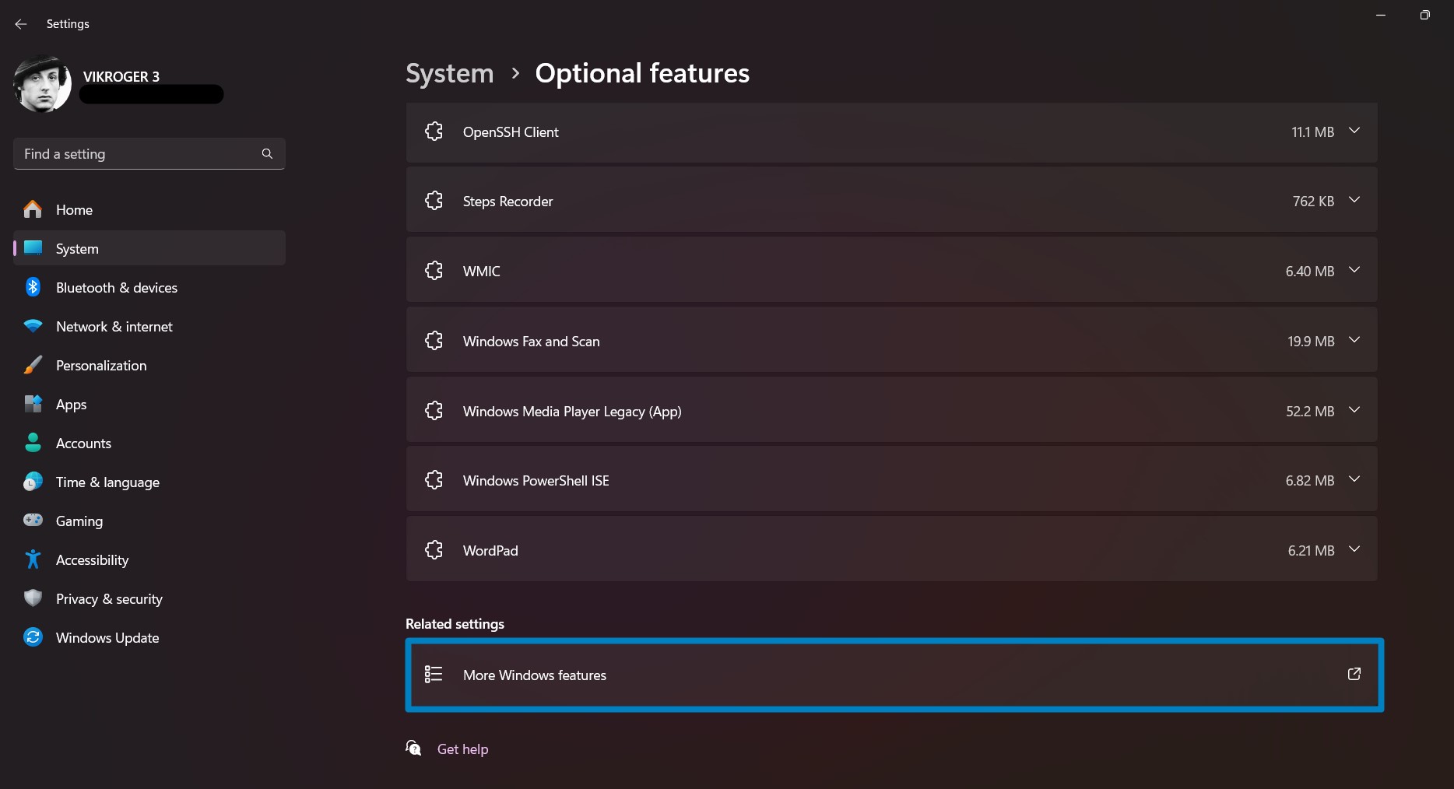This screenshot has height=789, width=1454.
Task: Click the 52.2 MB size value
Action: (1310, 412)
